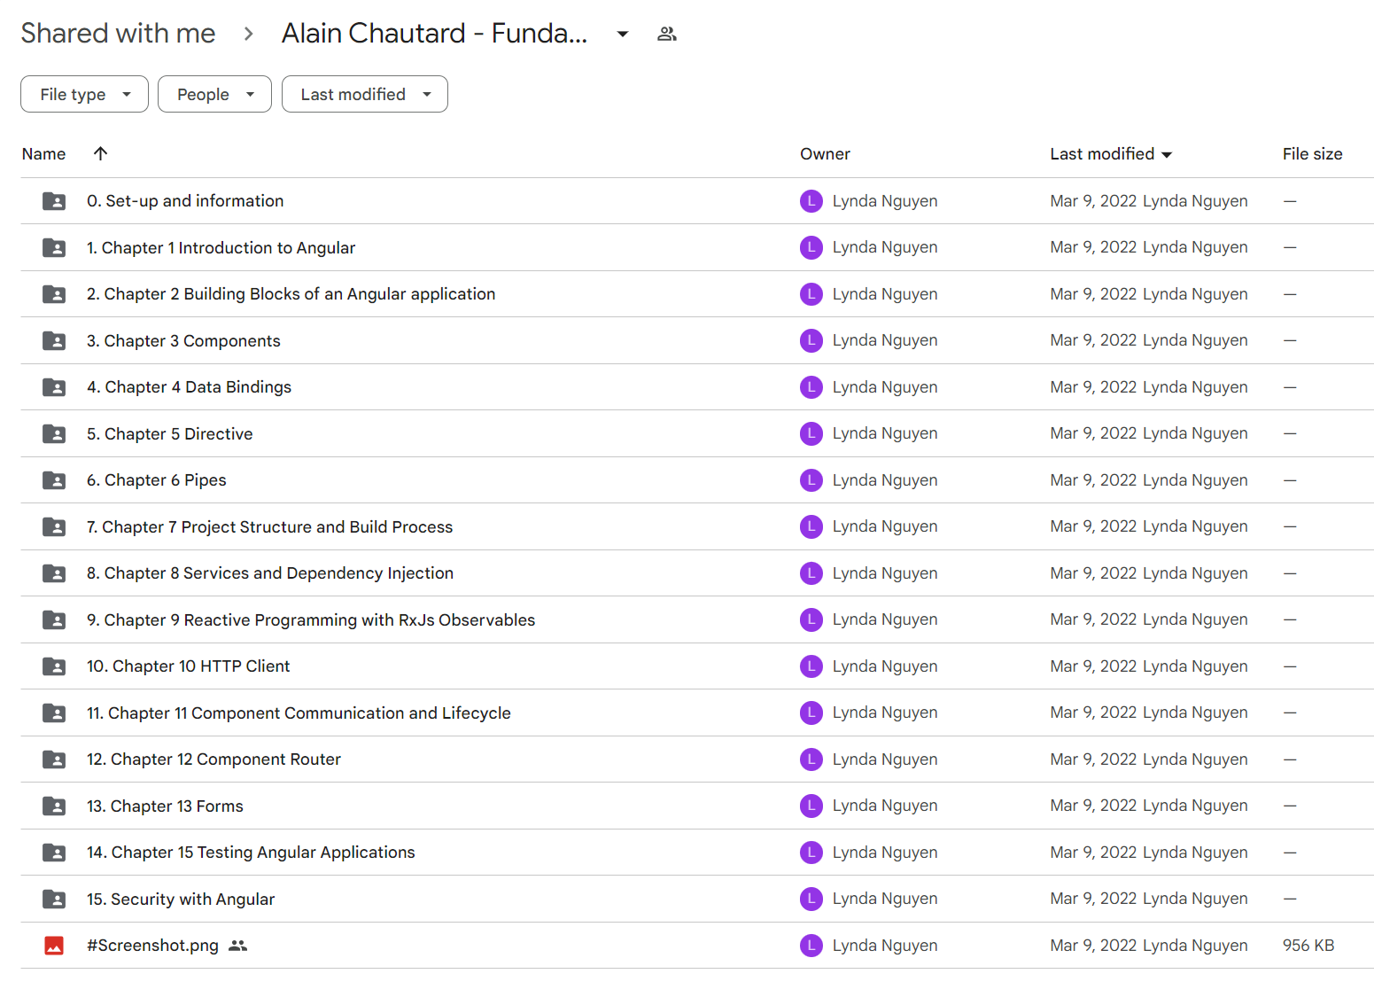This screenshot has width=1374, height=997.
Task: Click folder icon for 2. Chapter 2 Building Blocks
Action: [54, 294]
